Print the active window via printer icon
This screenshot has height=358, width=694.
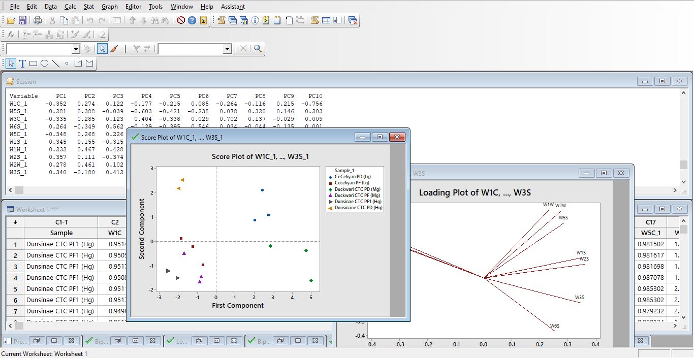38,20
